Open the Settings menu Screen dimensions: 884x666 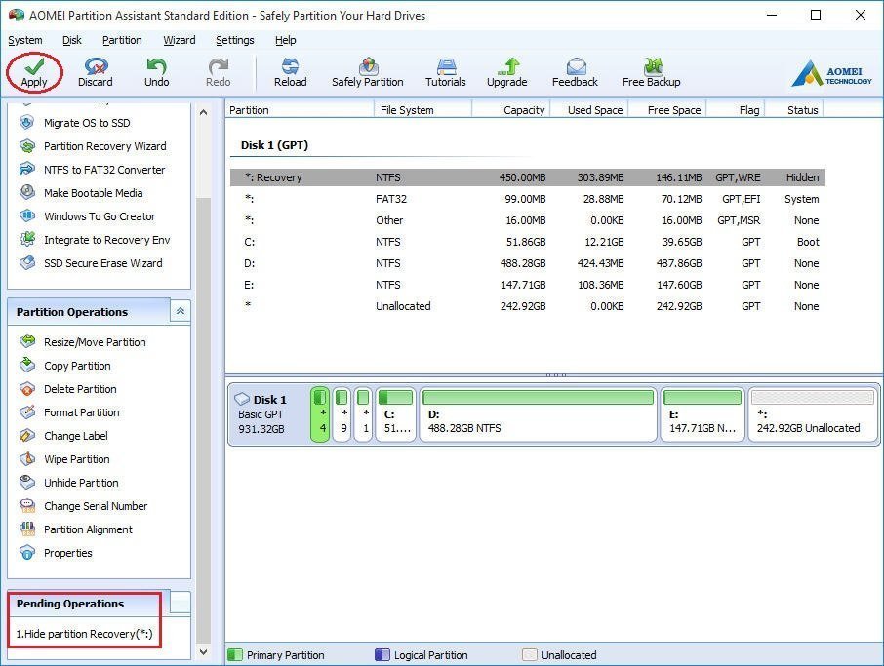point(234,40)
